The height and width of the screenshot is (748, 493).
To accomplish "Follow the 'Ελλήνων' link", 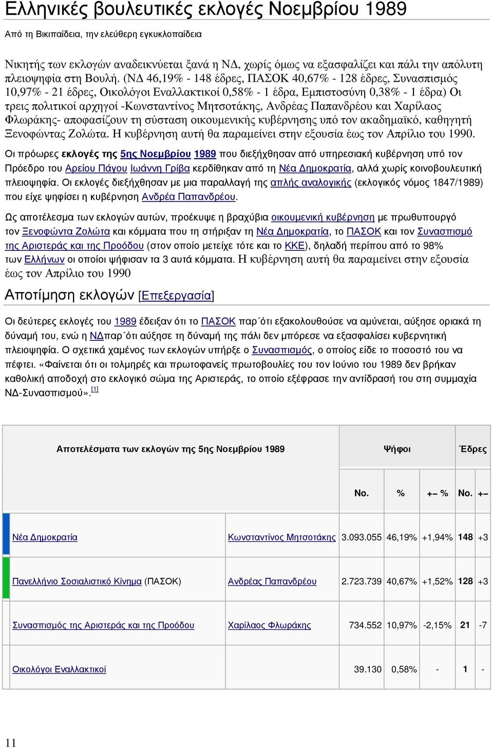I will pyautogui.click(x=45, y=260).
